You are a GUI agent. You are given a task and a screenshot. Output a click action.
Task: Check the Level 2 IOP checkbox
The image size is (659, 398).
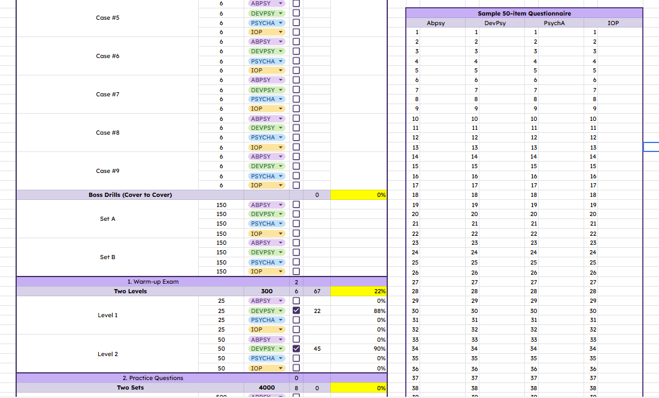tap(296, 368)
